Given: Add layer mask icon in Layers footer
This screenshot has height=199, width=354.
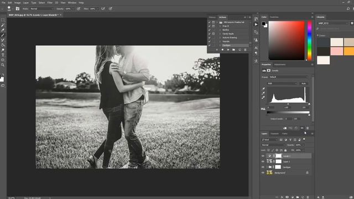Looking at the screenshot, I should pos(287,197).
